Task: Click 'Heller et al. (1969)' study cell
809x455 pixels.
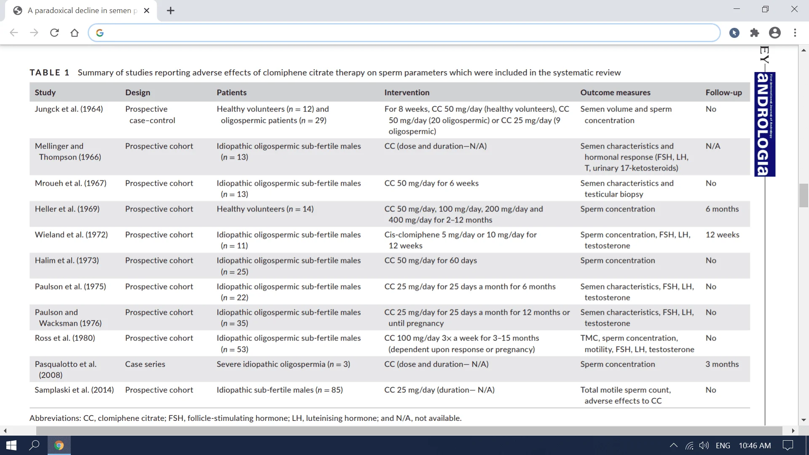Action: pyautogui.click(x=67, y=209)
